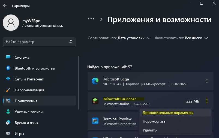
Task: Click Удалить in the context menu
Action: (149, 130)
